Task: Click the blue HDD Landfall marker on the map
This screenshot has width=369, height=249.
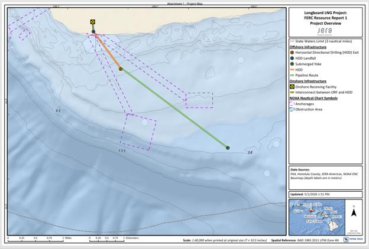Action: [x=93, y=32]
